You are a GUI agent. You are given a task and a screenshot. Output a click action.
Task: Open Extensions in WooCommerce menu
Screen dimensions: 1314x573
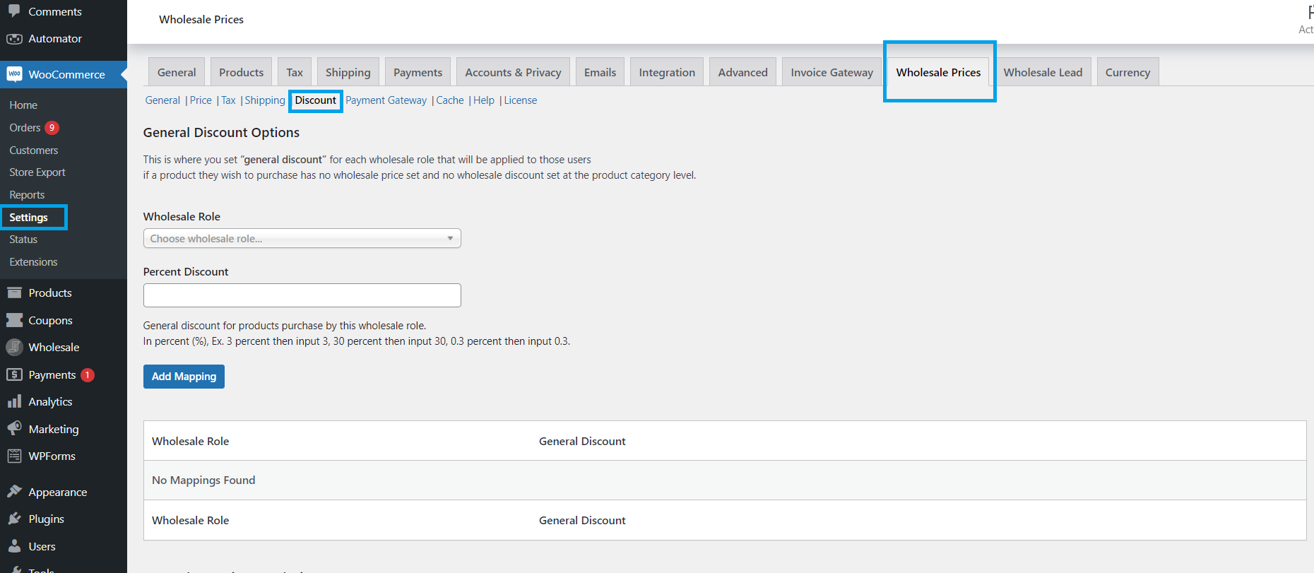(x=33, y=262)
